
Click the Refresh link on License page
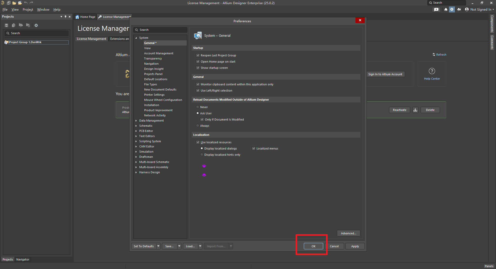tap(439, 55)
